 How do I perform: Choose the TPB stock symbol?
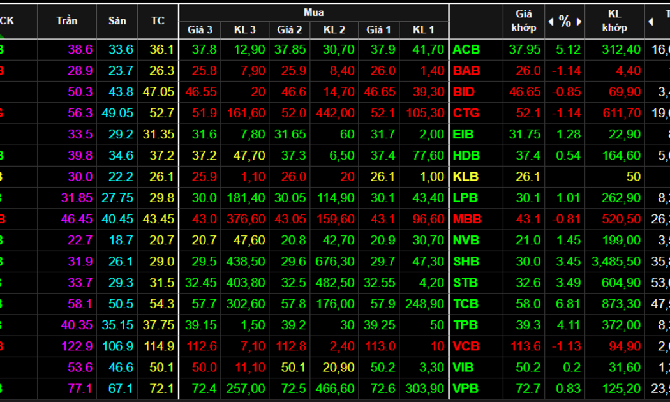(465, 325)
